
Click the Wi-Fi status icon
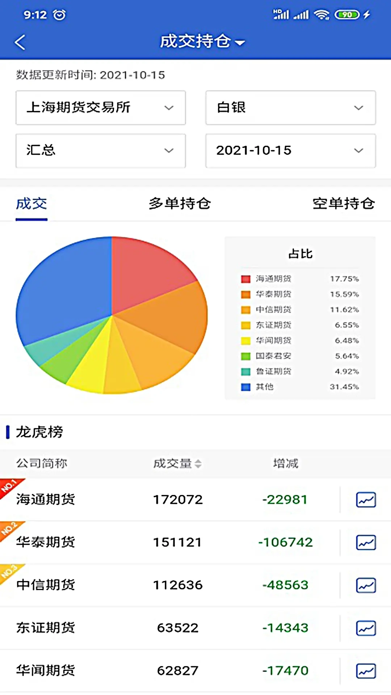[321, 14]
